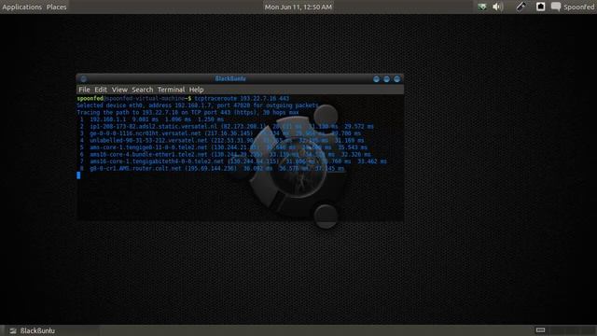Open the View menu in the terminal
597x336 pixels.
click(x=119, y=90)
